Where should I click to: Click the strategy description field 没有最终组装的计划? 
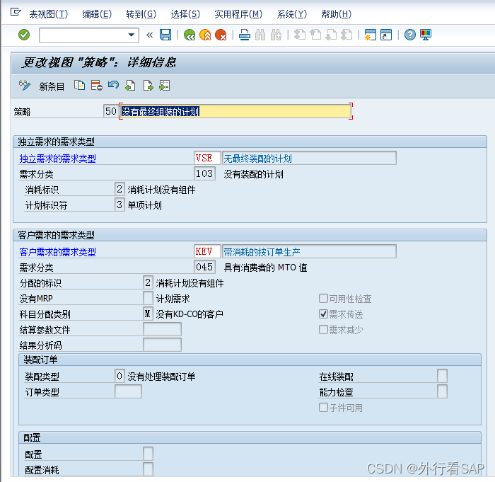point(235,111)
